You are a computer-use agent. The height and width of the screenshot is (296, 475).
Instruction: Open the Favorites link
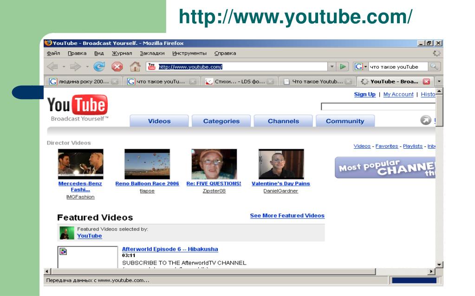(386, 146)
